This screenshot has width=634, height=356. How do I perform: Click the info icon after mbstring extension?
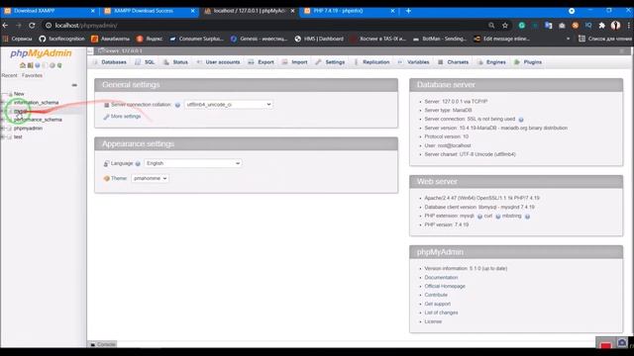pos(527,217)
